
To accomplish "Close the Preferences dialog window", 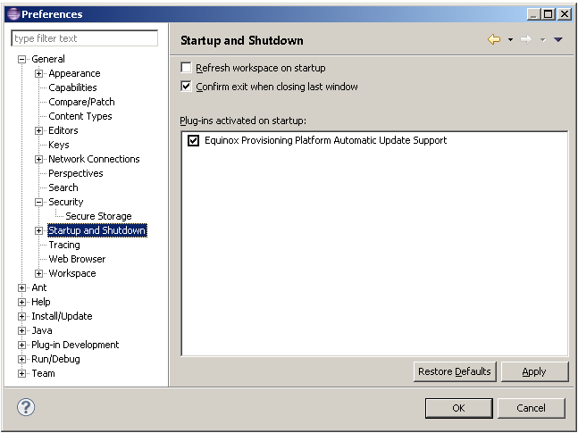I will [565, 14].
